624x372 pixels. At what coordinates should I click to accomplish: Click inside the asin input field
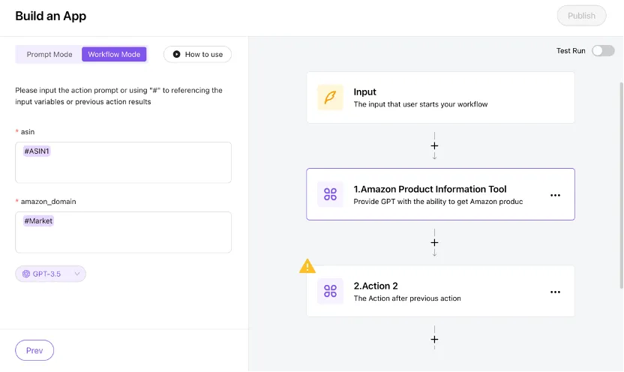123,162
